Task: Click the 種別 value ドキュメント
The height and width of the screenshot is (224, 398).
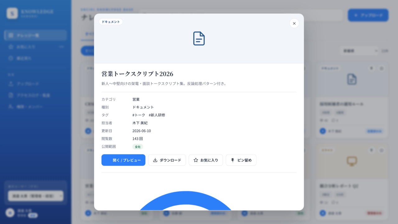Action: coord(143,107)
